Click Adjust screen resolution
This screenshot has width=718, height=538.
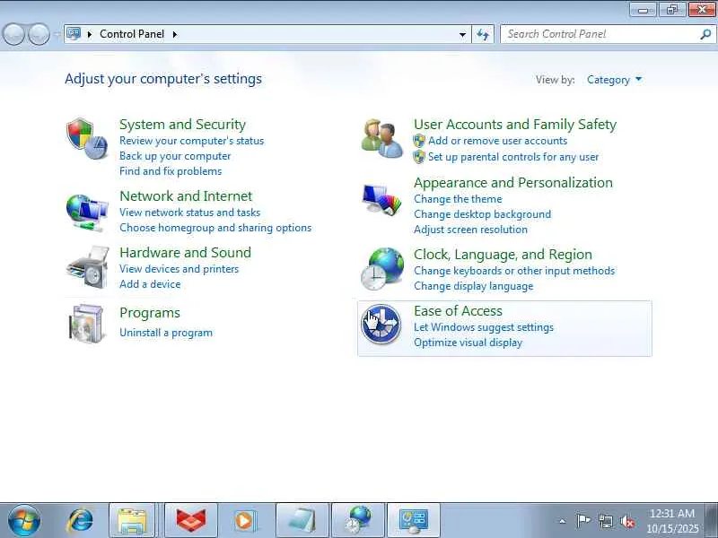coord(470,230)
